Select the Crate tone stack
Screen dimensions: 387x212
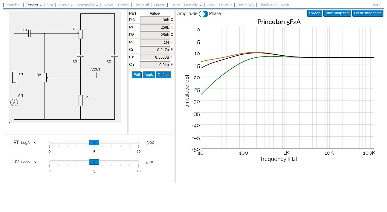click(175, 5)
